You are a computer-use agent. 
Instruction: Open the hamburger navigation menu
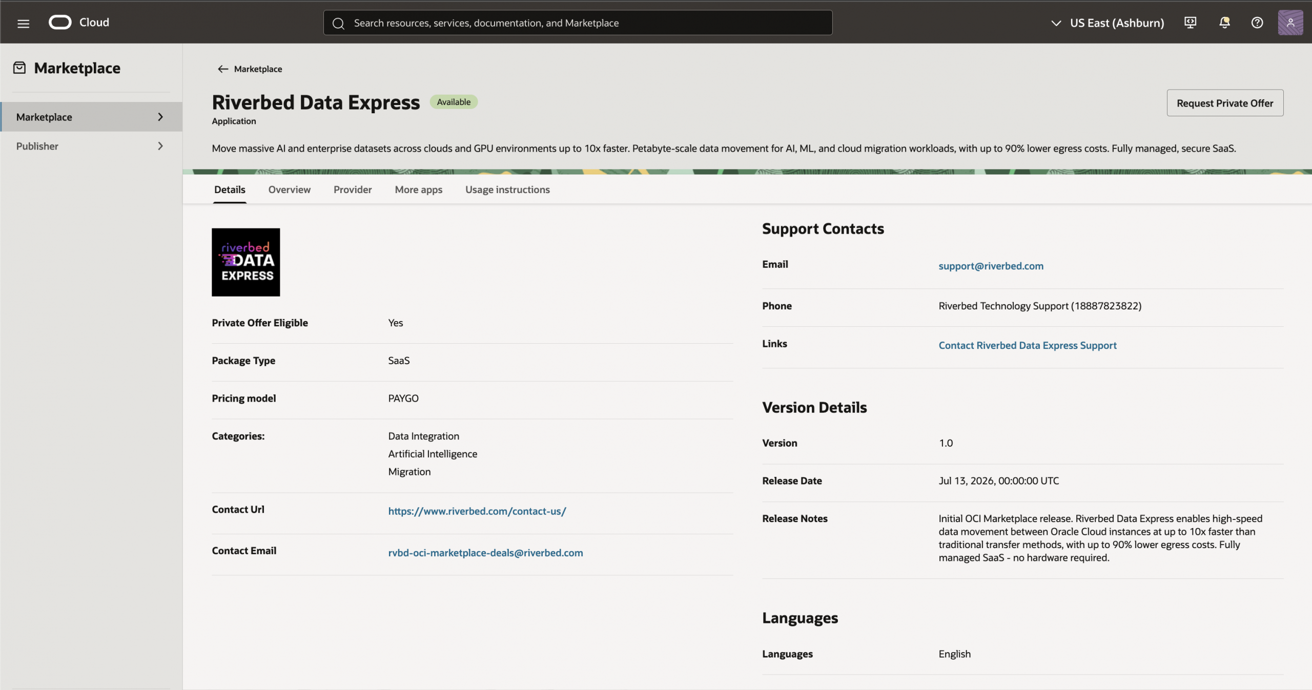[x=23, y=23]
